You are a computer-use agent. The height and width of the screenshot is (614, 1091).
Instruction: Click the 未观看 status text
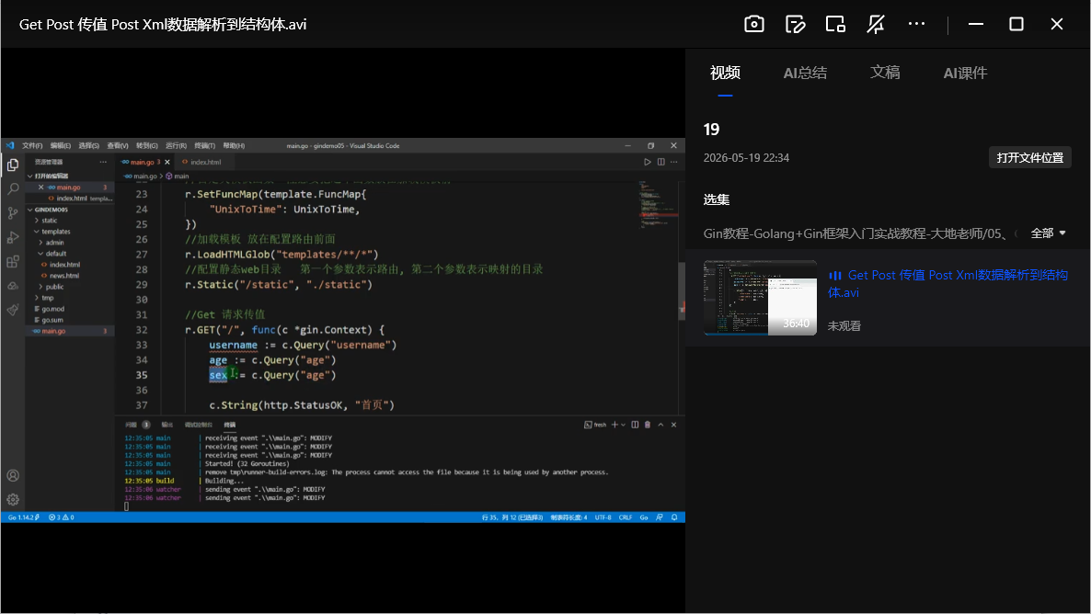pos(844,326)
